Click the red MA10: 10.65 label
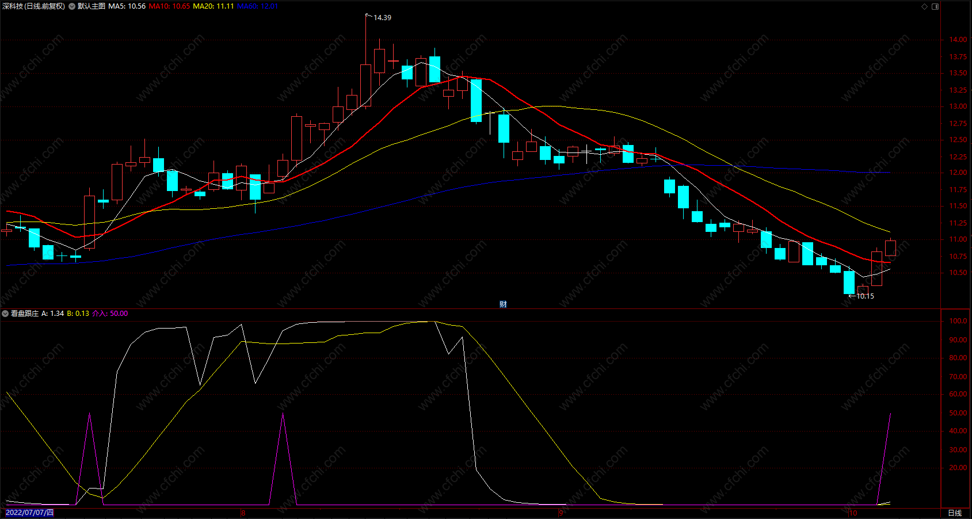 (169, 6)
